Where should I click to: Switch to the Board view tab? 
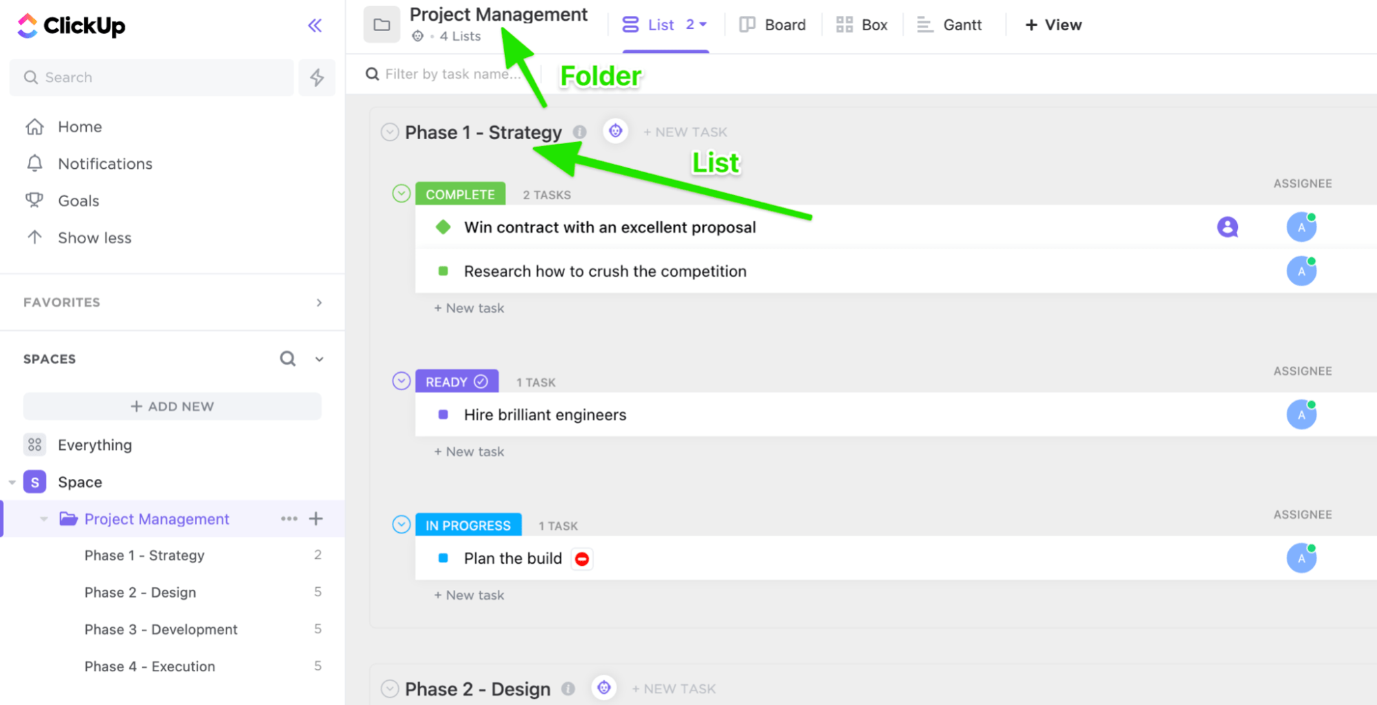(772, 25)
